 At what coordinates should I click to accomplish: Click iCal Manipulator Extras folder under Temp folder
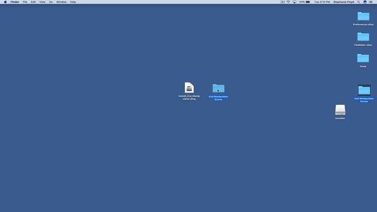tap(364, 90)
